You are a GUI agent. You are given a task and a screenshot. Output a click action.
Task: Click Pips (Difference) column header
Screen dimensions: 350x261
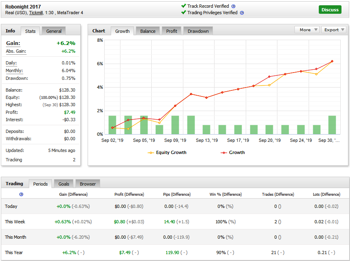[x=177, y=194]
